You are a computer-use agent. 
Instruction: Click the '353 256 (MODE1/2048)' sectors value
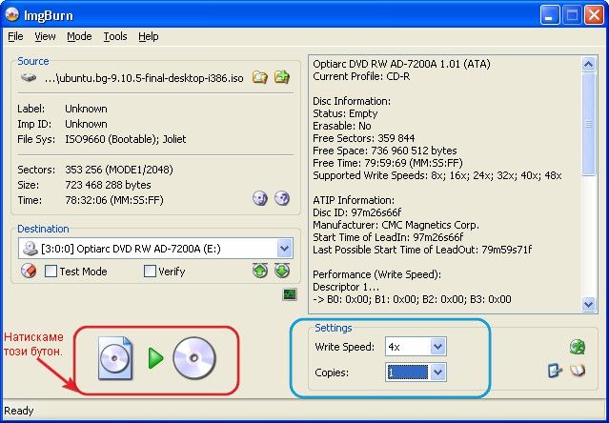point(119,170)
